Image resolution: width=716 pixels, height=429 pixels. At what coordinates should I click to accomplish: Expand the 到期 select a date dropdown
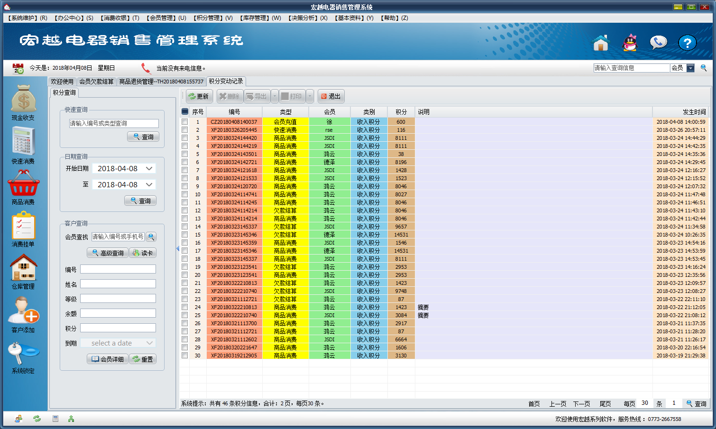(x=149, y=343)
